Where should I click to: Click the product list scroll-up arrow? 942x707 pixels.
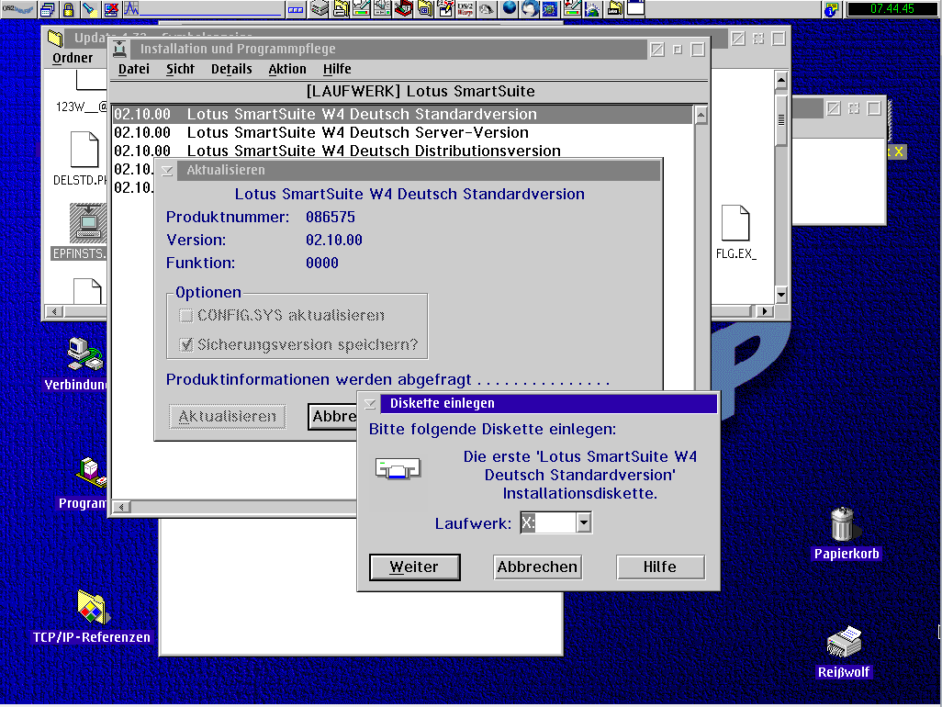(701, 115)
